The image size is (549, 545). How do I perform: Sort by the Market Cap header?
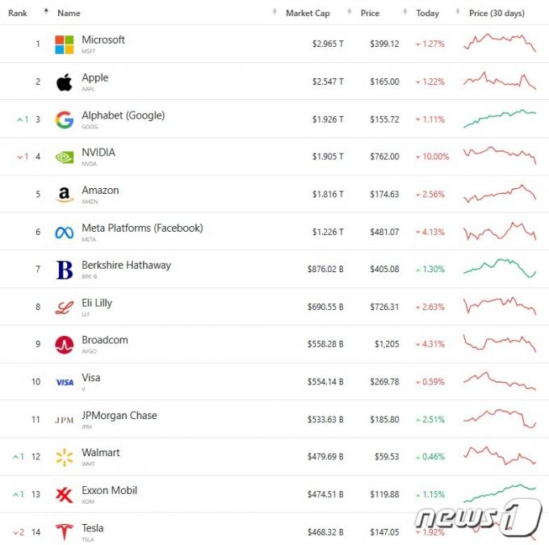[x=308, y=13]
